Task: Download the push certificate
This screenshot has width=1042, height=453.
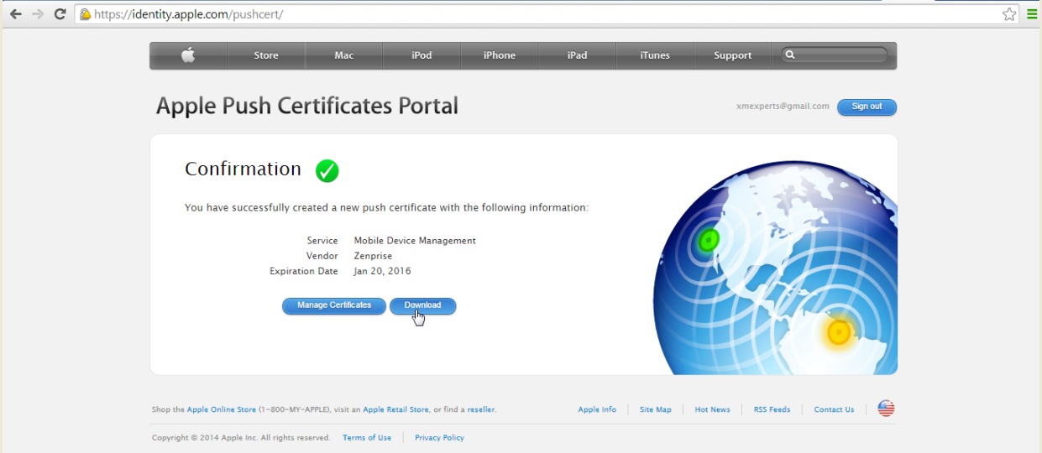Action: (x=422, y=305)
